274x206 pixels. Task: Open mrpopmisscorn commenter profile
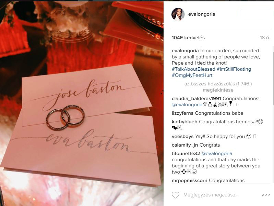click(189, 181)
